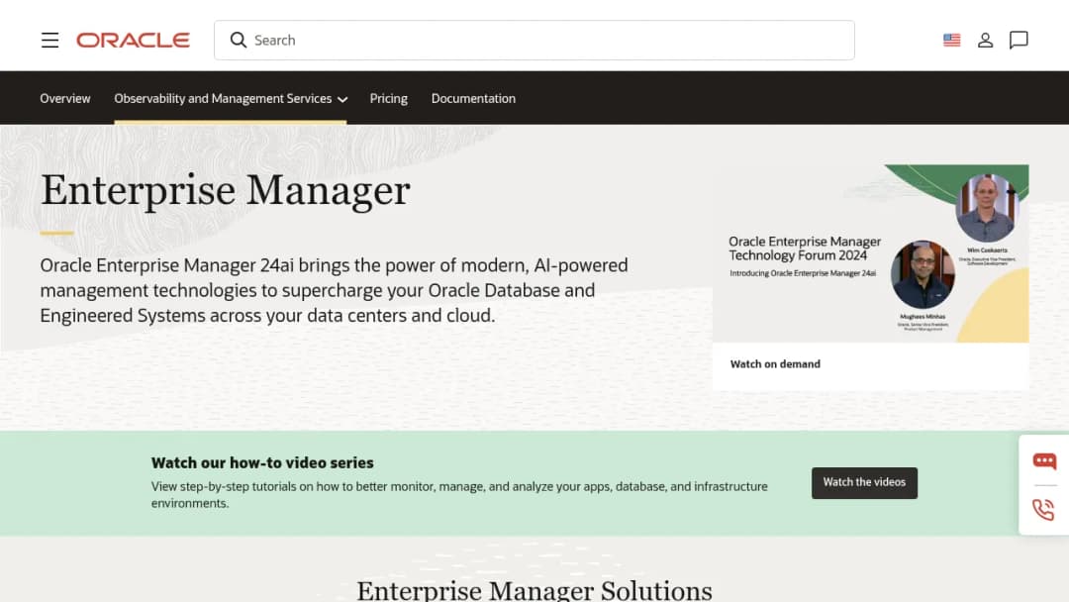Open the red live chat icon
Image resolution: width=1069 pixels, height=602 pixels.
point(1044,460)
